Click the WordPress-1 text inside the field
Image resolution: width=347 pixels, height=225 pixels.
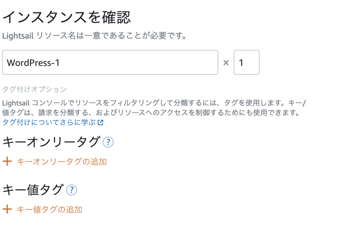(x=33, y=63)
